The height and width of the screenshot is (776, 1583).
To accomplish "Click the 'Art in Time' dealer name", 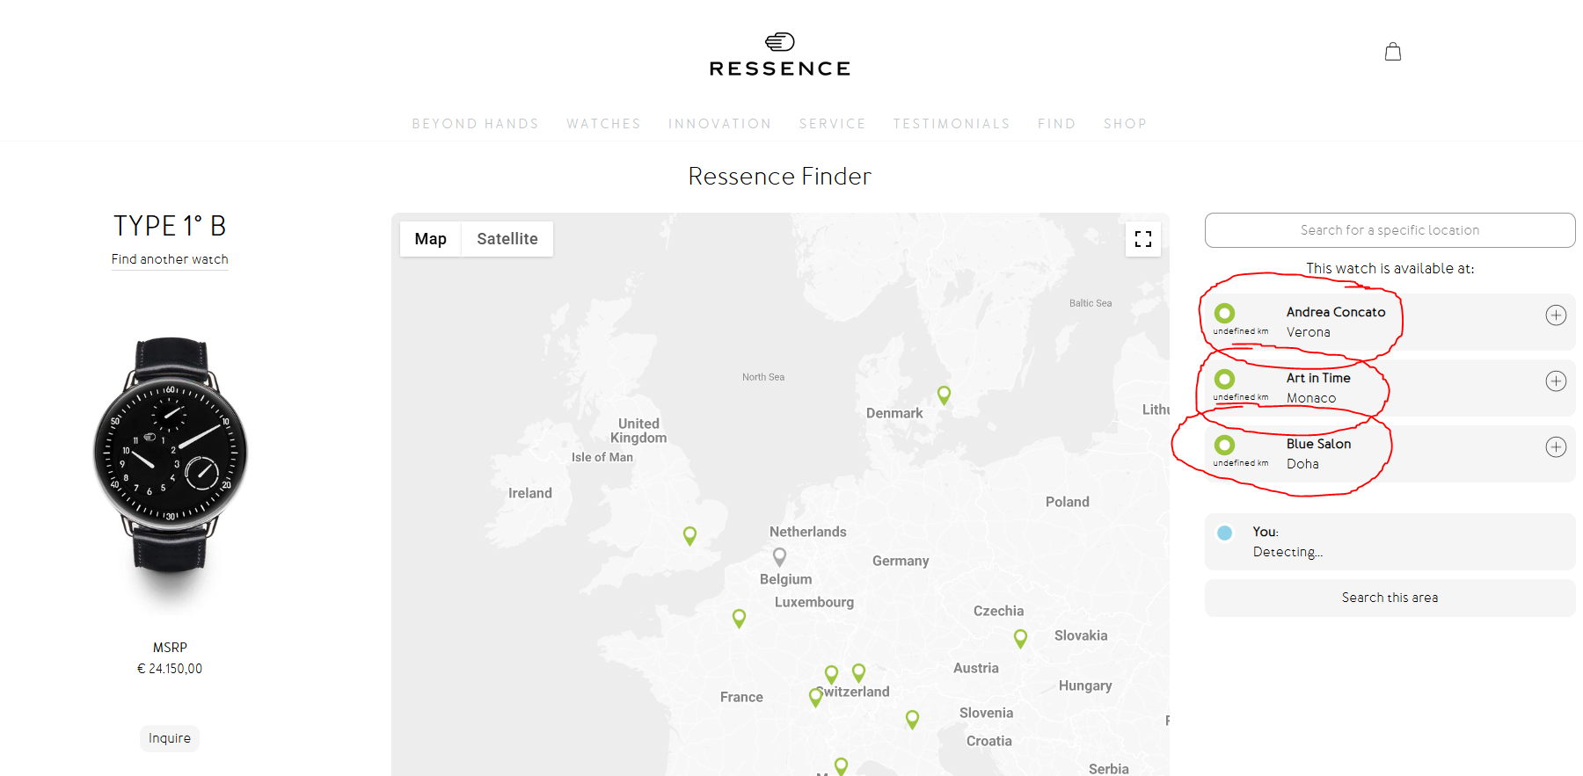I will [1318, 378].
